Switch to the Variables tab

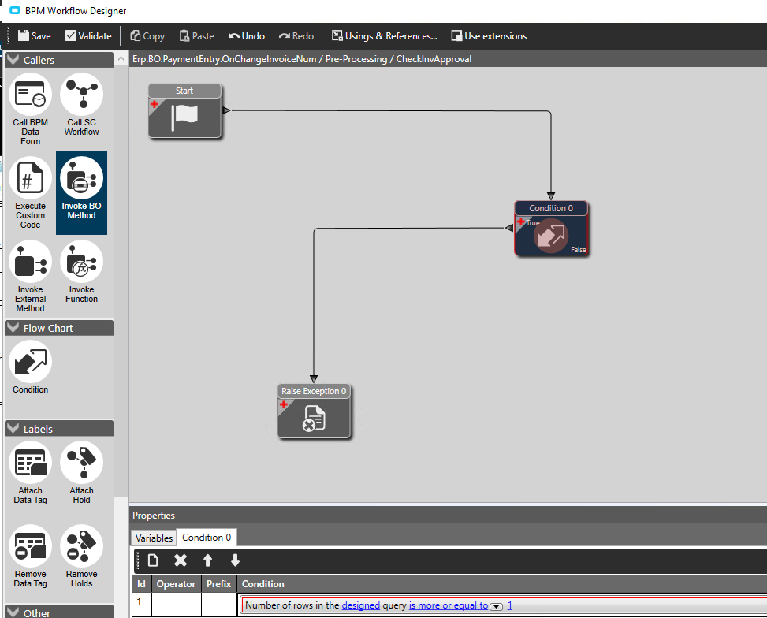tap(154, 538)
